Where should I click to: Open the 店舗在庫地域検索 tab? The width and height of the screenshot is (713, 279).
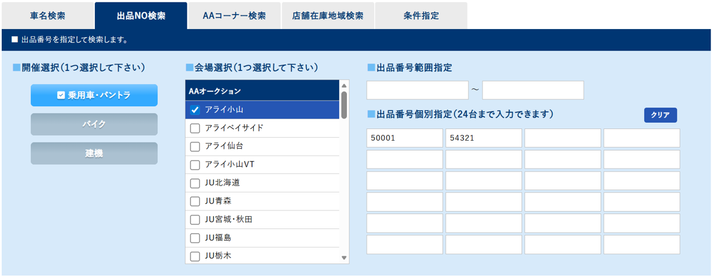[328, 16]
